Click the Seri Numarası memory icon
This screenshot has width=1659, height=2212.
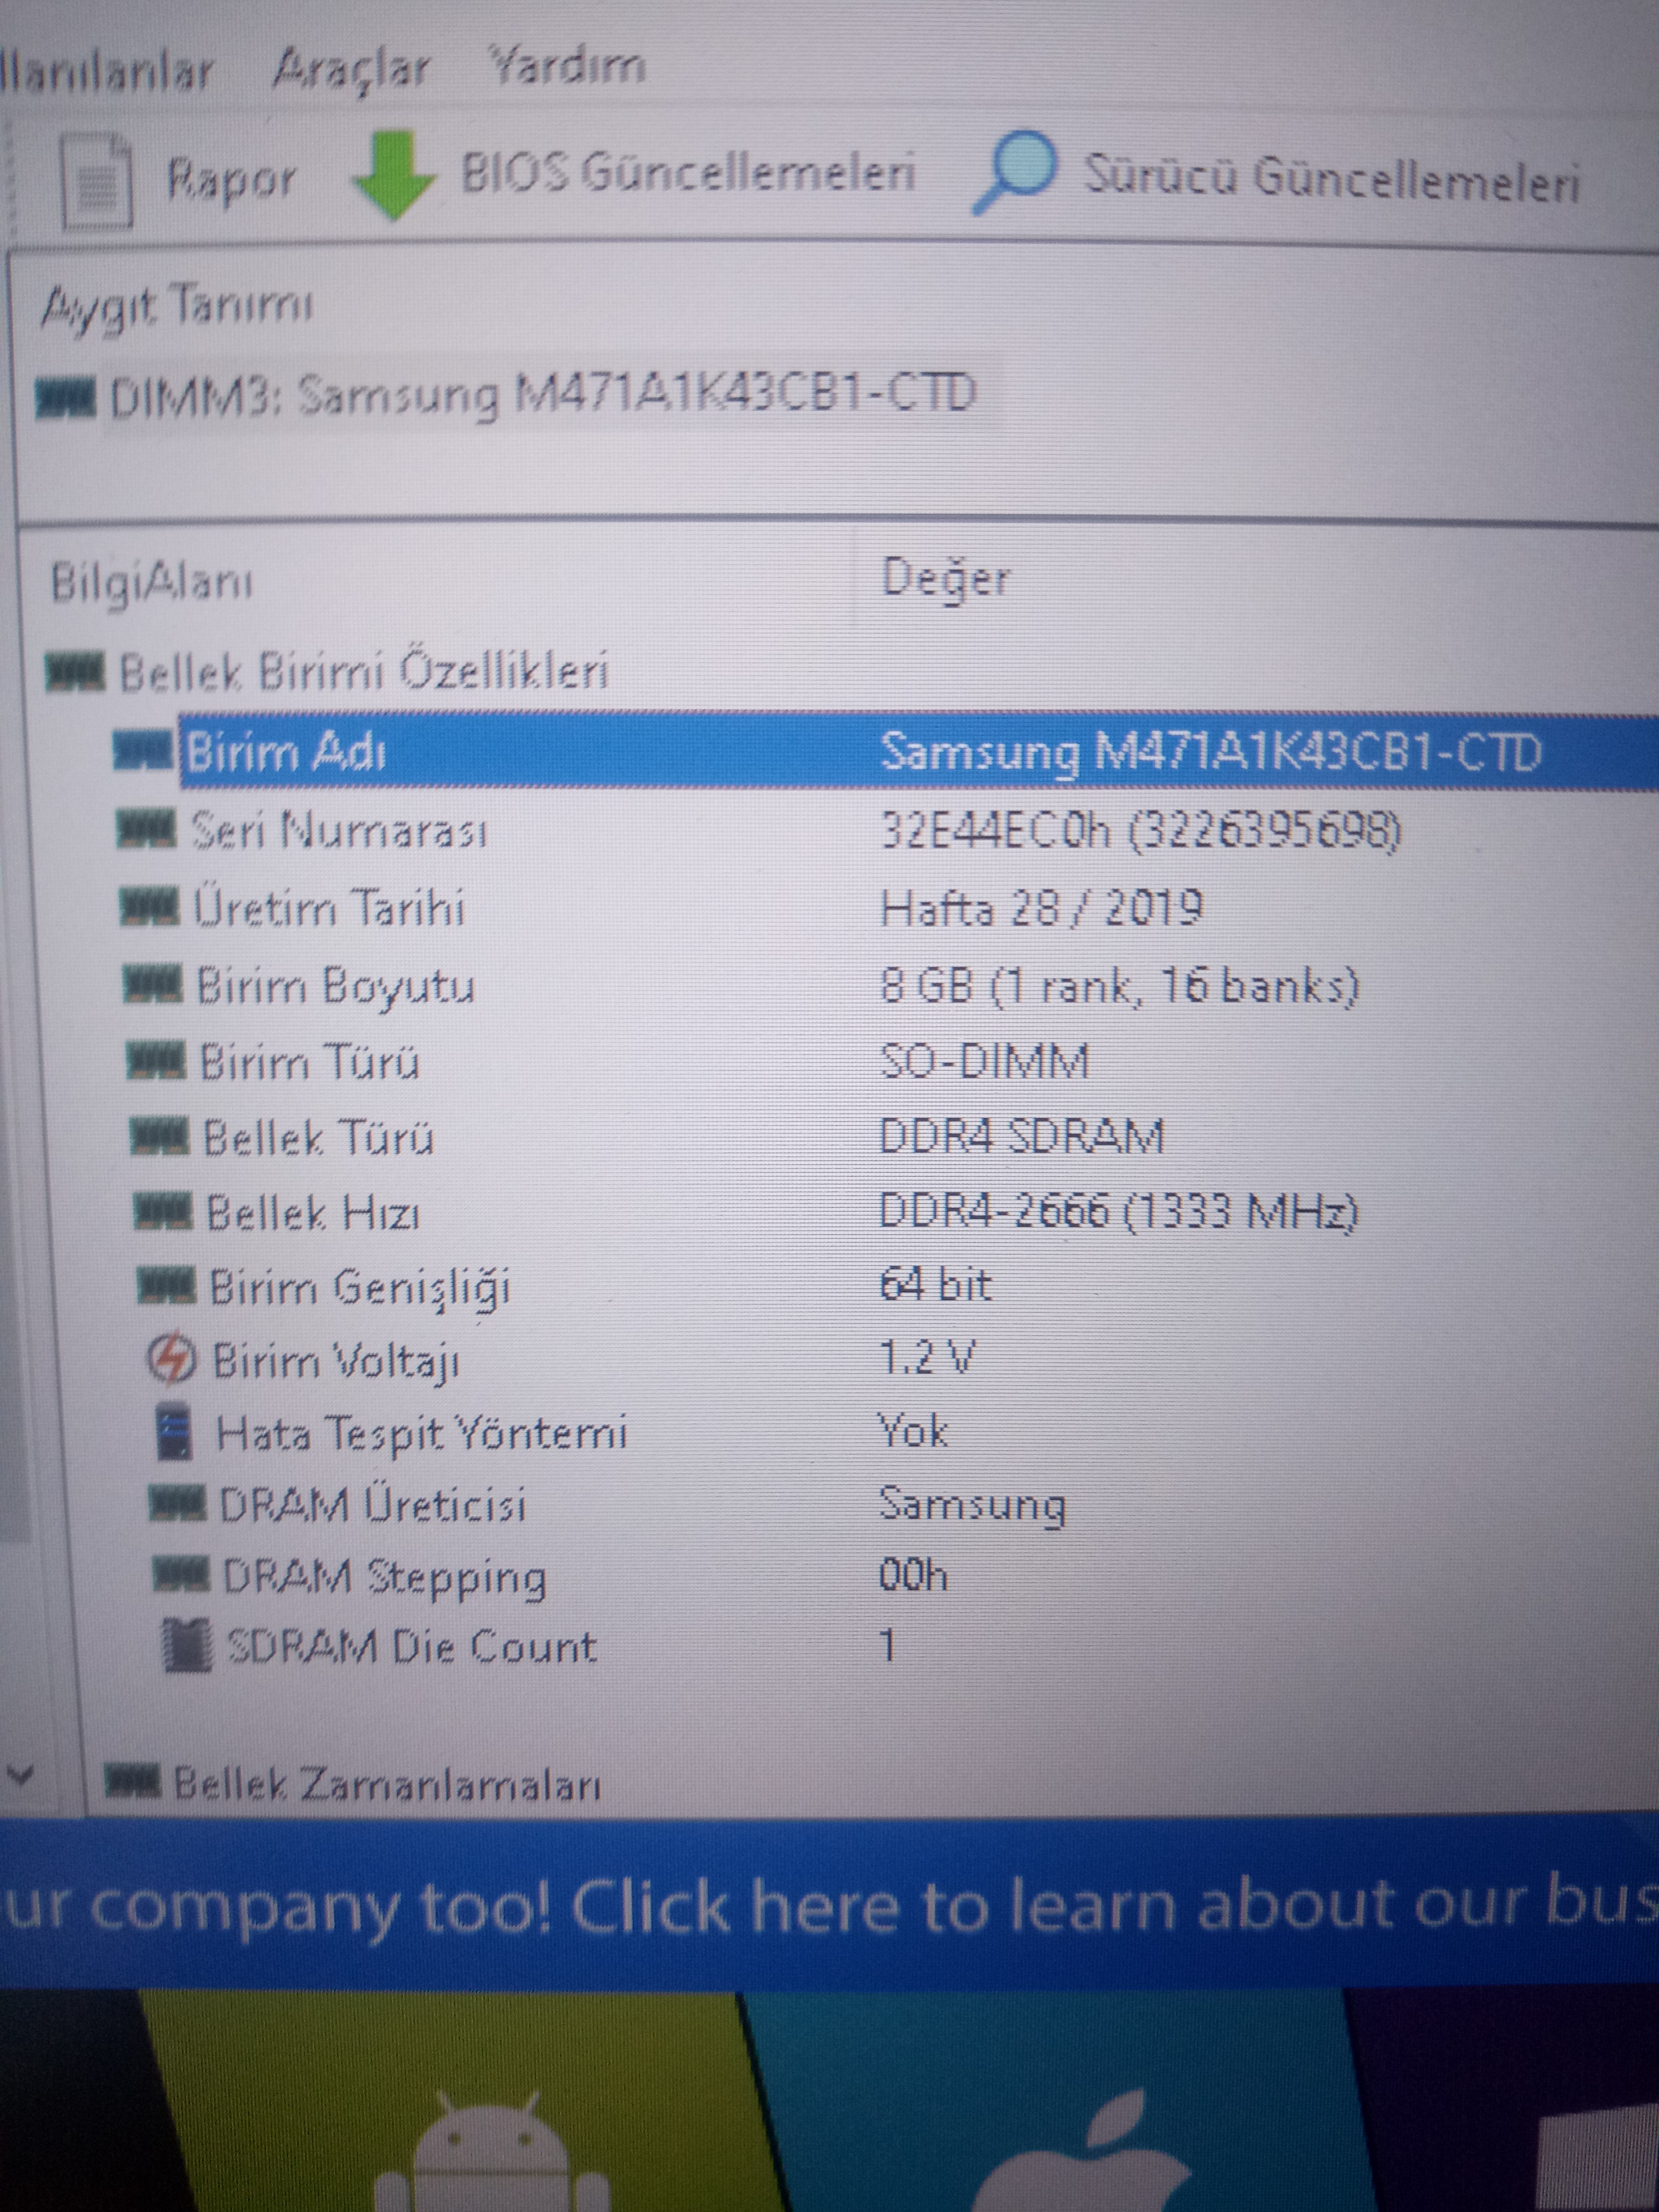[x=146, y=829]
